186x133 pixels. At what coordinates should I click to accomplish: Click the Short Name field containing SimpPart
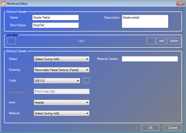(55, 25)
